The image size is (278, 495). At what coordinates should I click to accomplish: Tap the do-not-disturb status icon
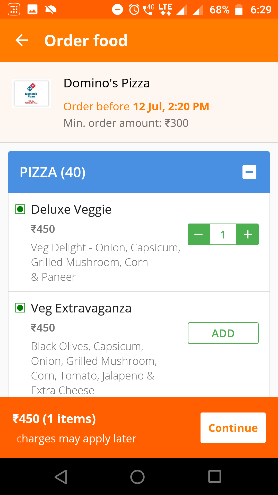tap(118, 10)
